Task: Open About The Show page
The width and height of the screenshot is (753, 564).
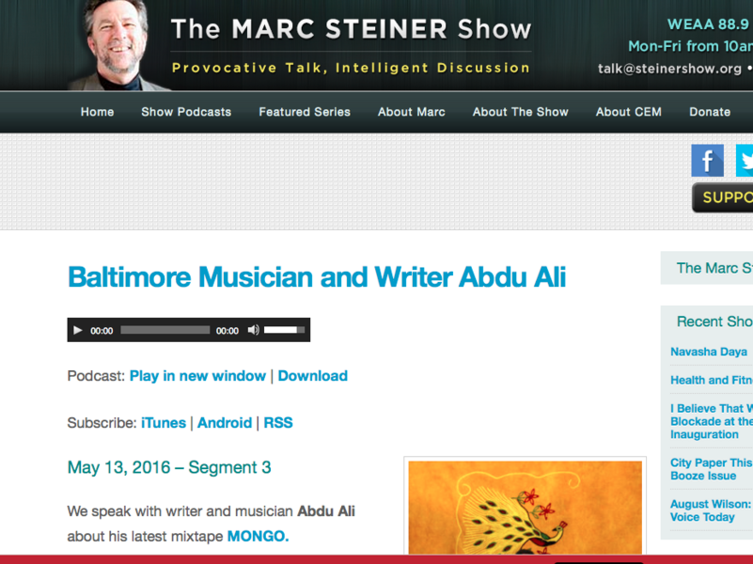Action: 521,112
